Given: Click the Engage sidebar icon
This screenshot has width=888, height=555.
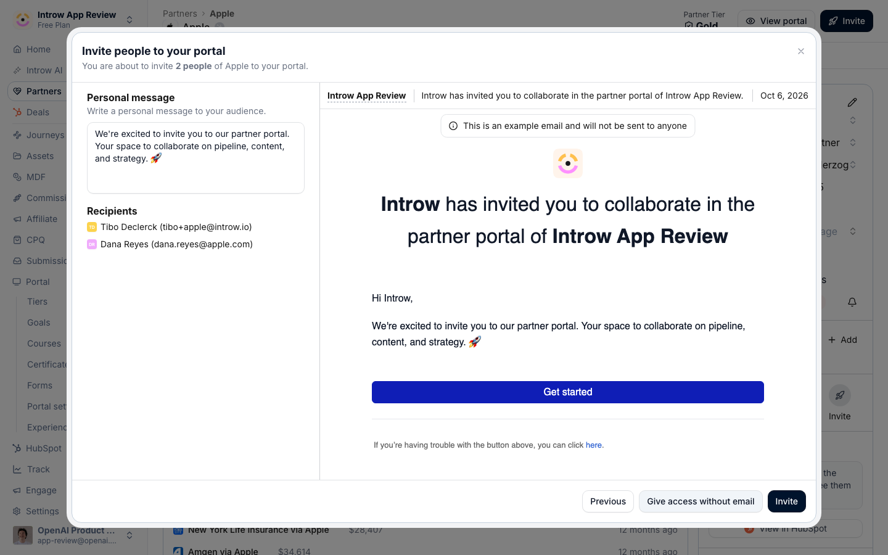Looking at the screenshot, I should click(17, 490).
